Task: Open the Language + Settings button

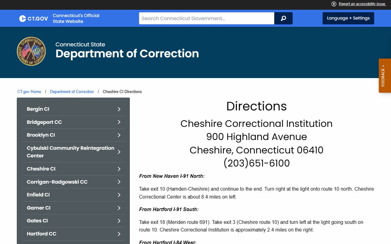Action: [348, 18]
